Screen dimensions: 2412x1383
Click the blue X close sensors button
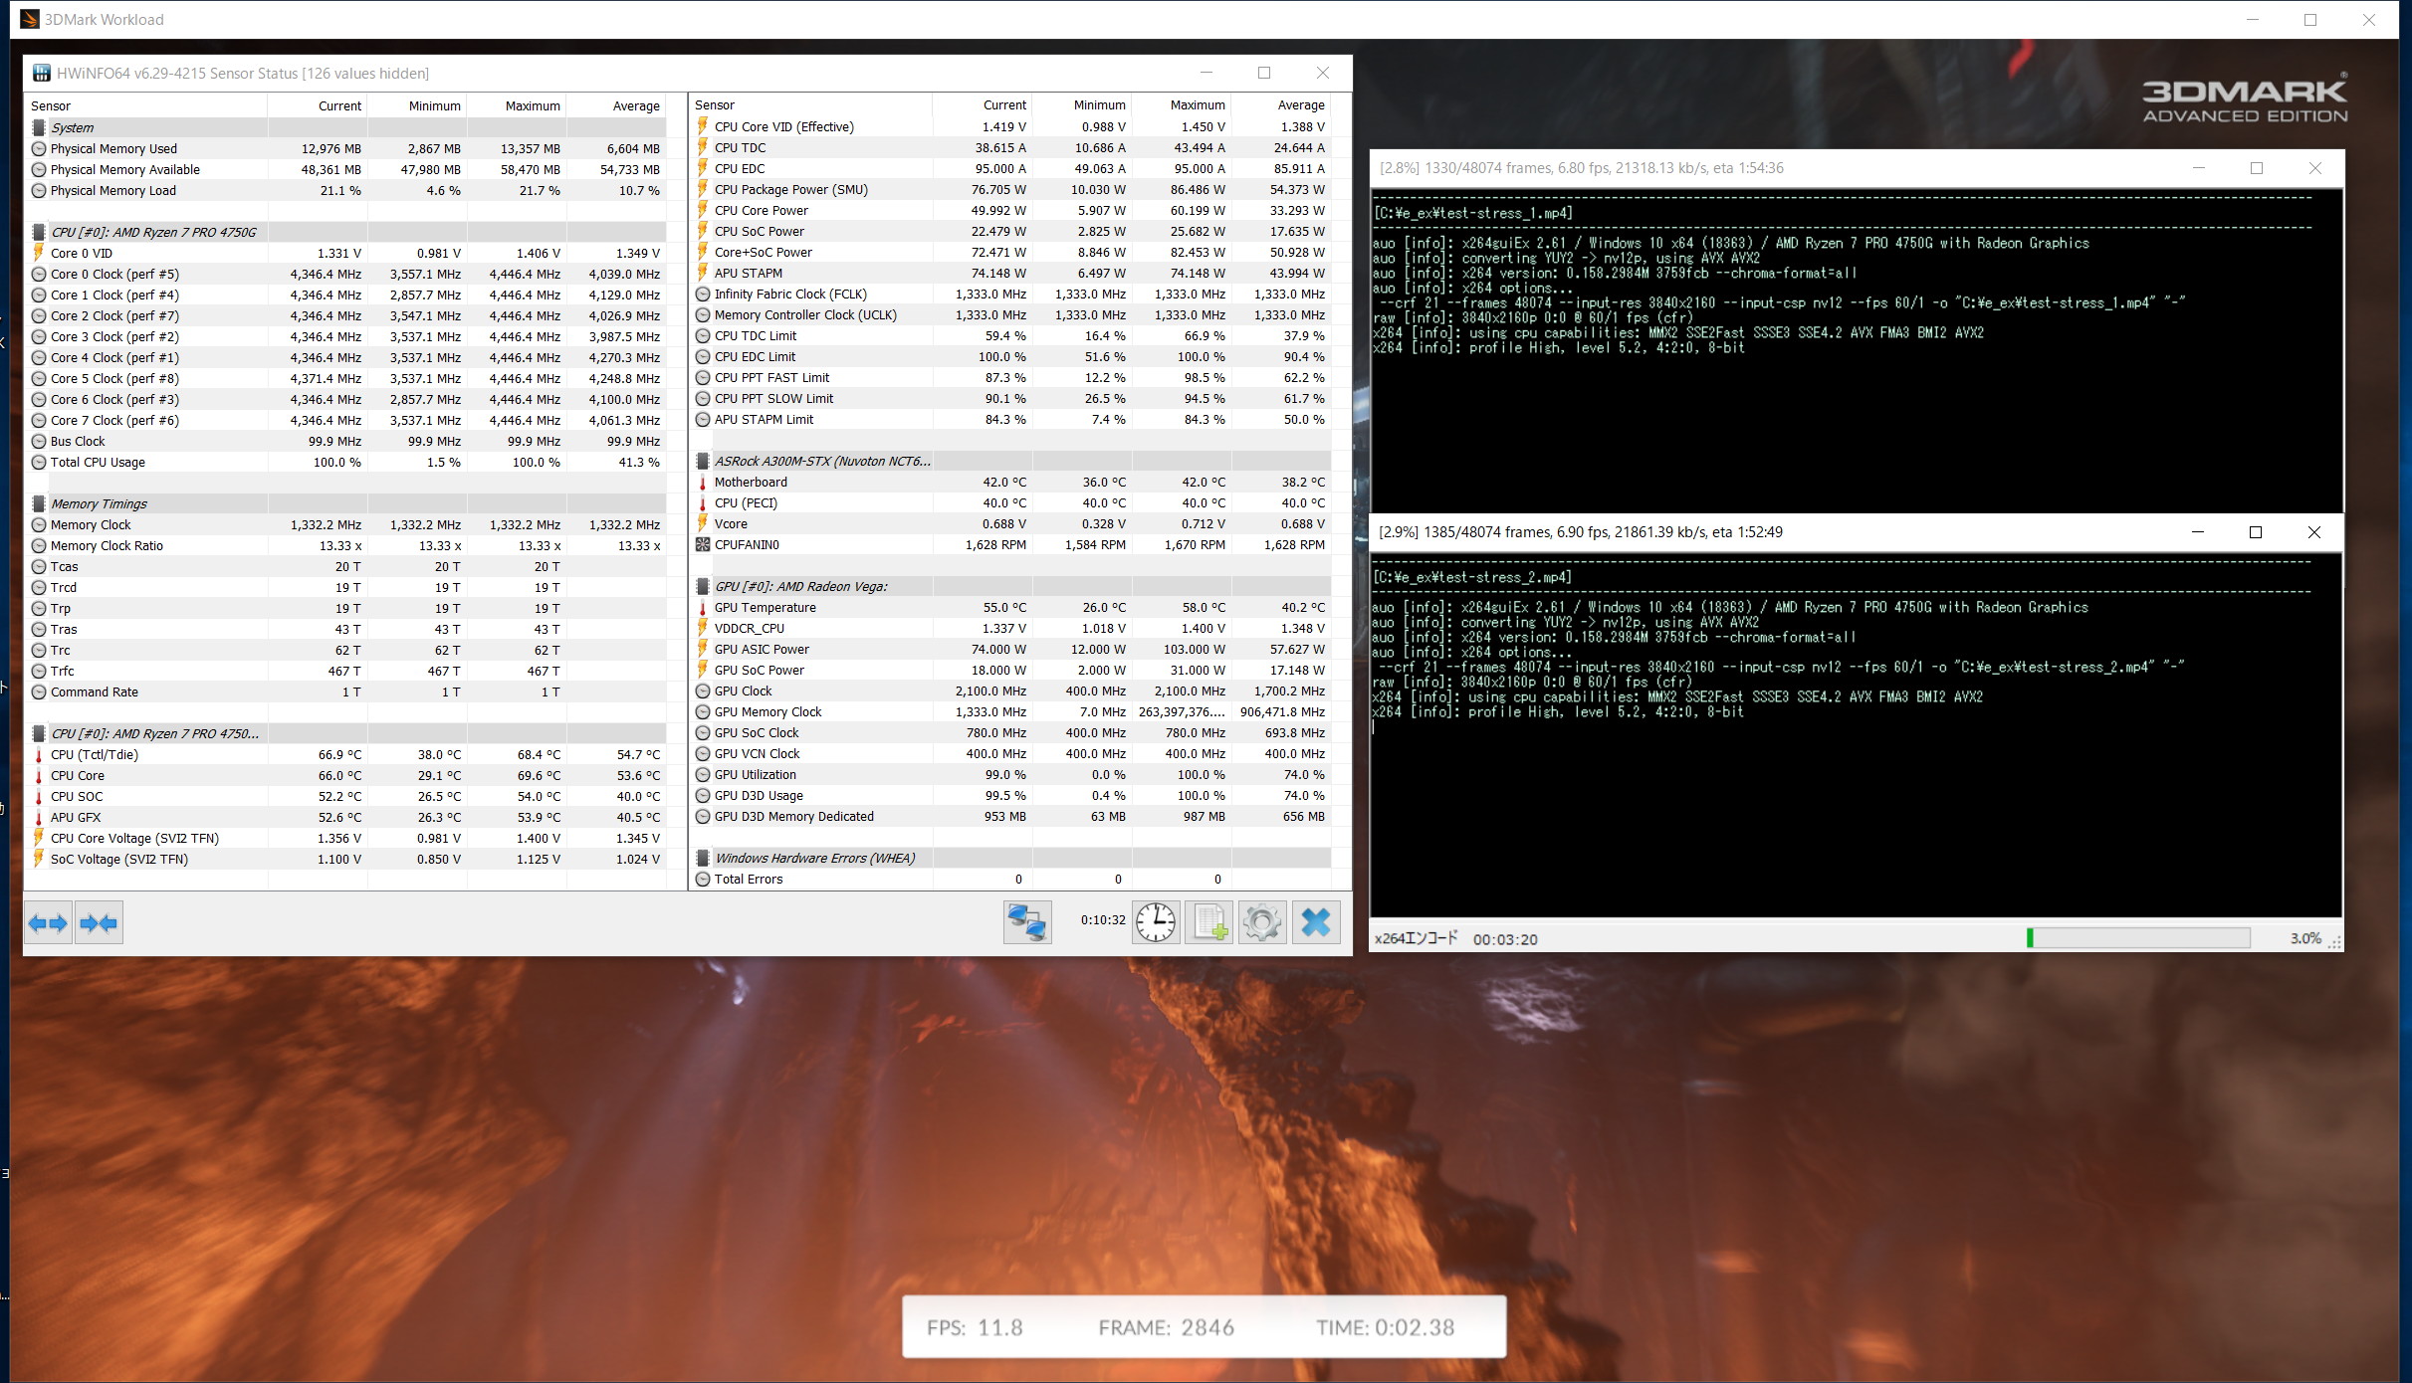[1316, 922]
